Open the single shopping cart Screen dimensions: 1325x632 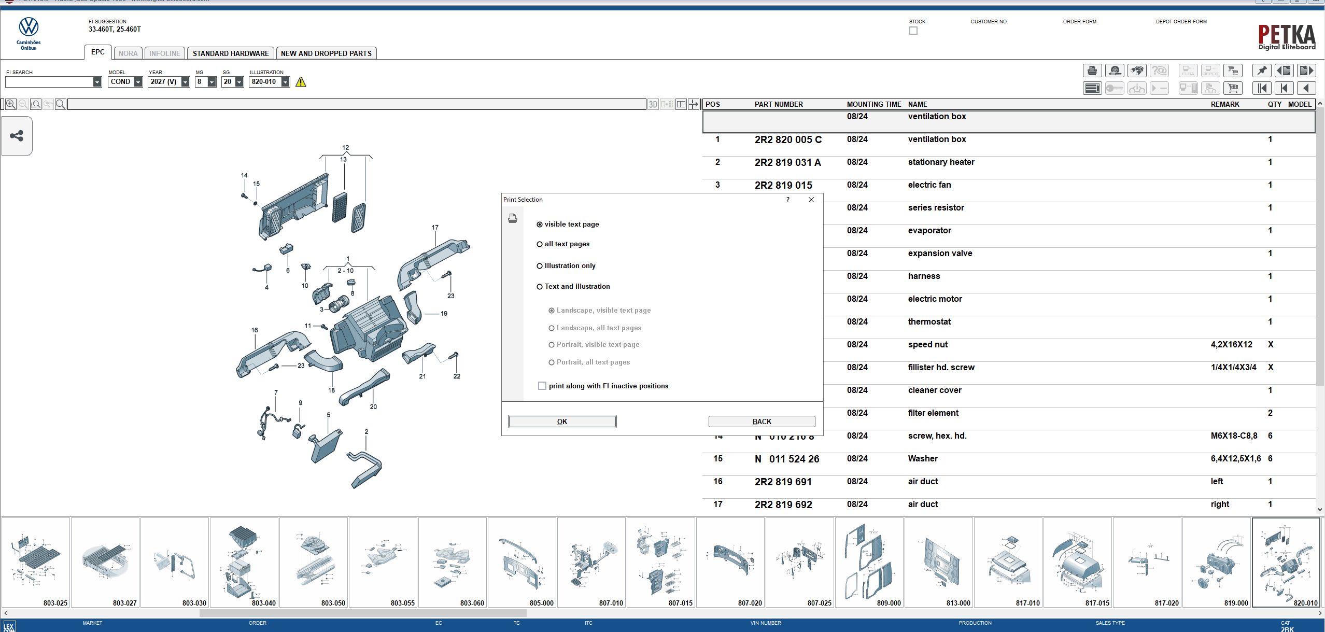(x=1233, y=89)
